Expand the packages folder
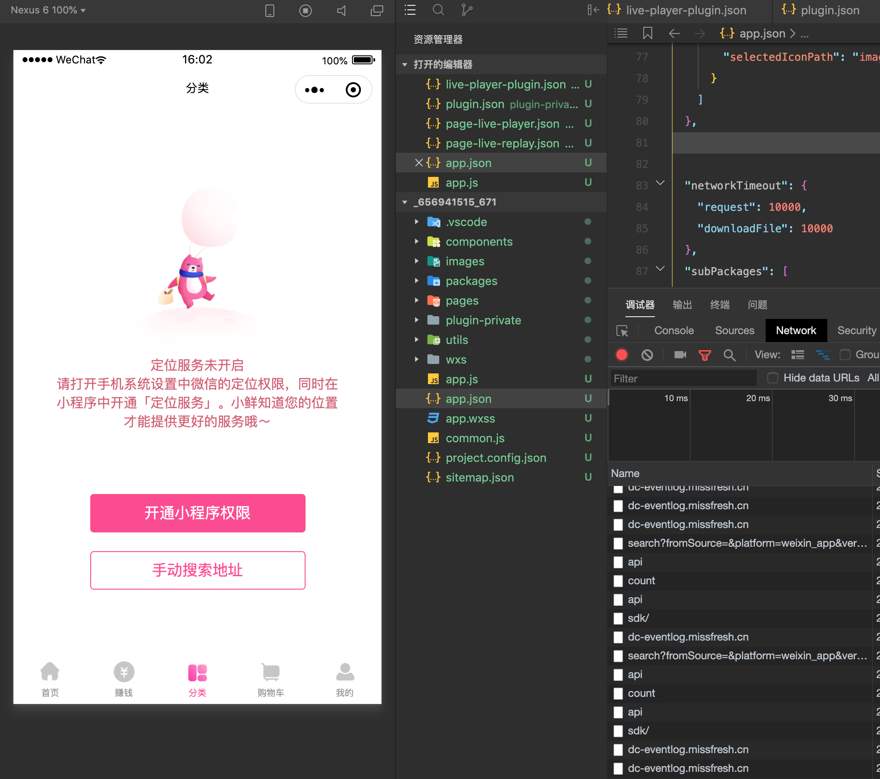The width and height of the screenshot is (880, 779). [416, 281]
